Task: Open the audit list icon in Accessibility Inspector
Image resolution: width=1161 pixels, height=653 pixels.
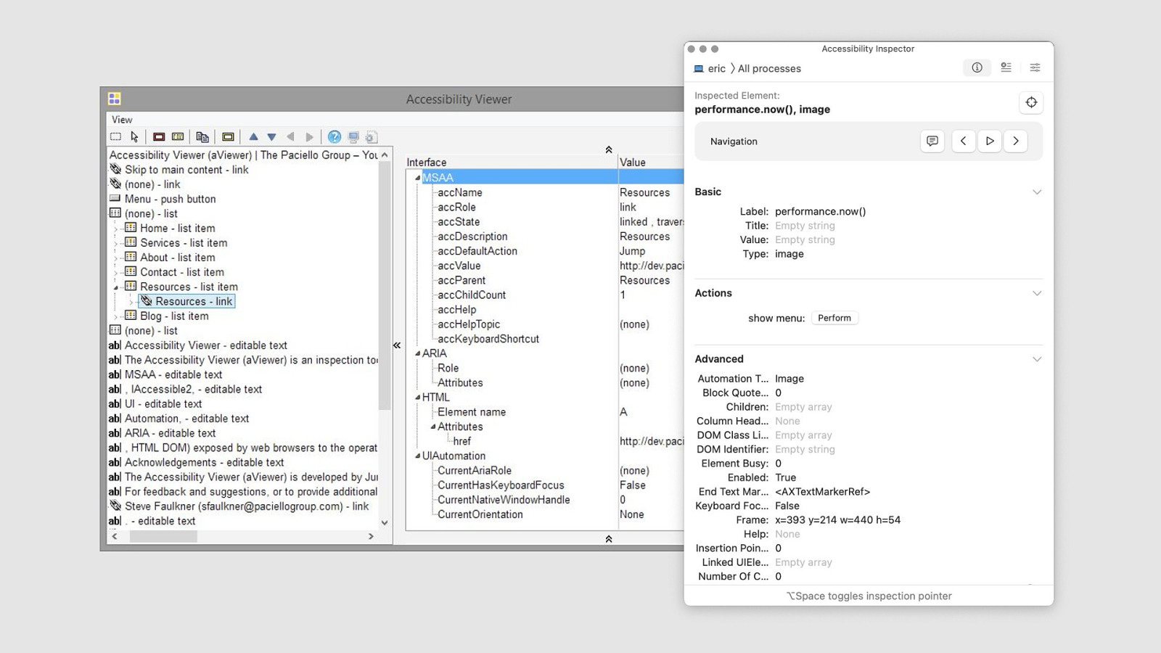Action: (x=1006, y=67)
